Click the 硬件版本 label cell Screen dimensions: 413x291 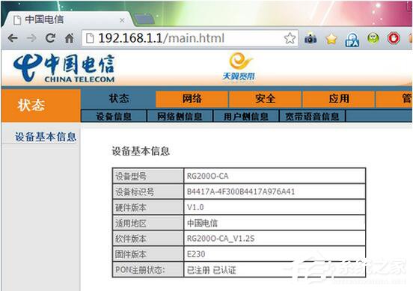click(148, 207)
